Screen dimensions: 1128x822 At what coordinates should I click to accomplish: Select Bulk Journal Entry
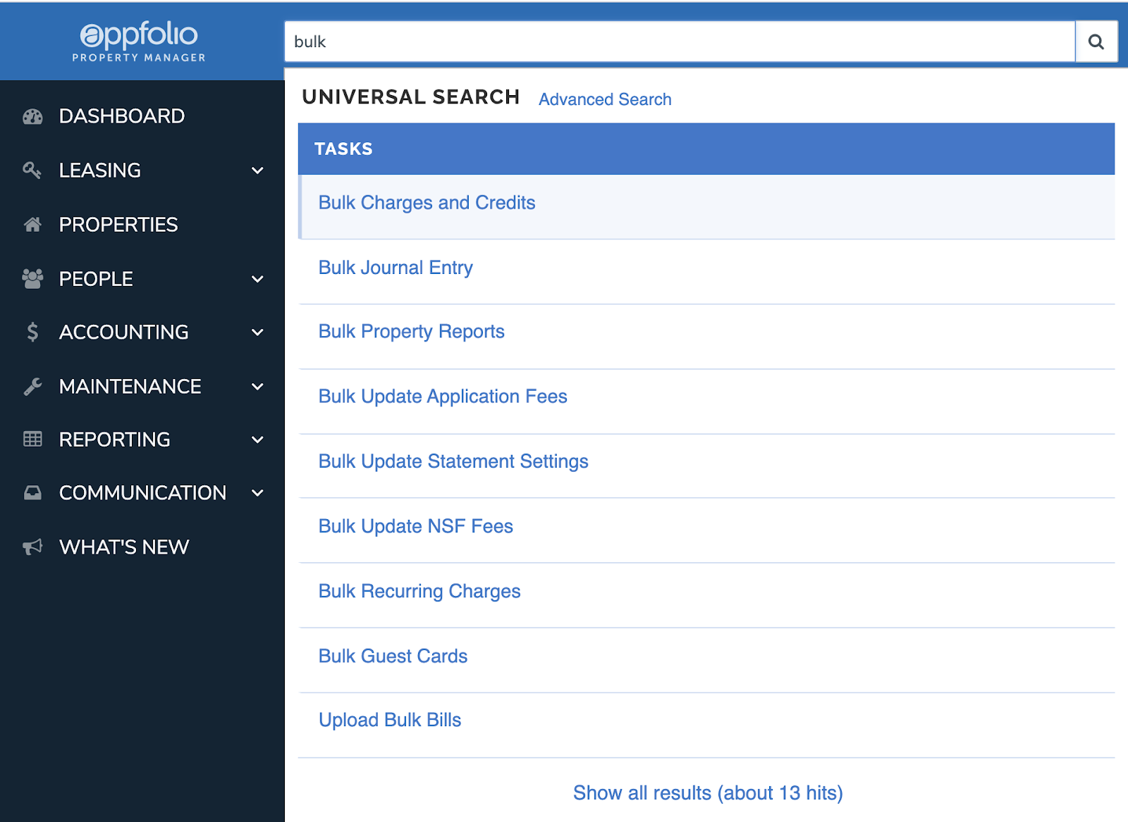click(x=396, y=267)
